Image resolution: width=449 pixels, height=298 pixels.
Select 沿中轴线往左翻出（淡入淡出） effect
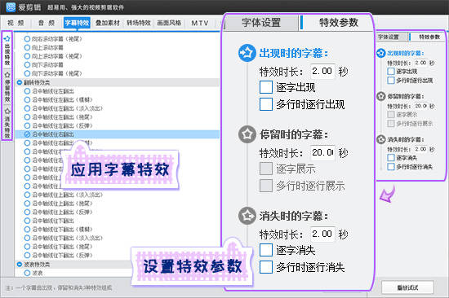(64, 108)
